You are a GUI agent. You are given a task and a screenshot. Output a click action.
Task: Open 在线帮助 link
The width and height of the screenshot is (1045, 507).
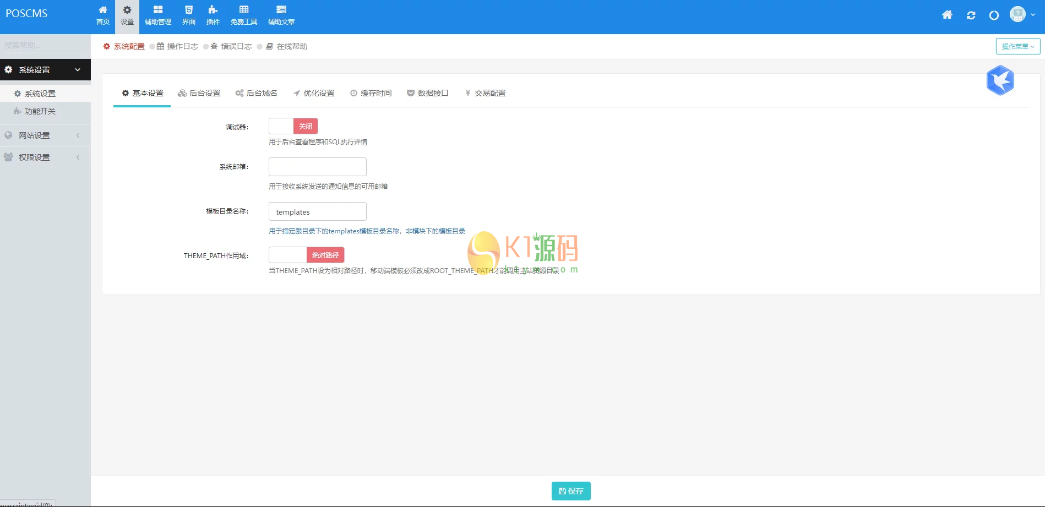292,46
